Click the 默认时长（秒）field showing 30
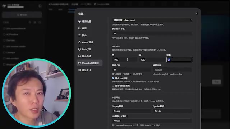 (152, 33)
